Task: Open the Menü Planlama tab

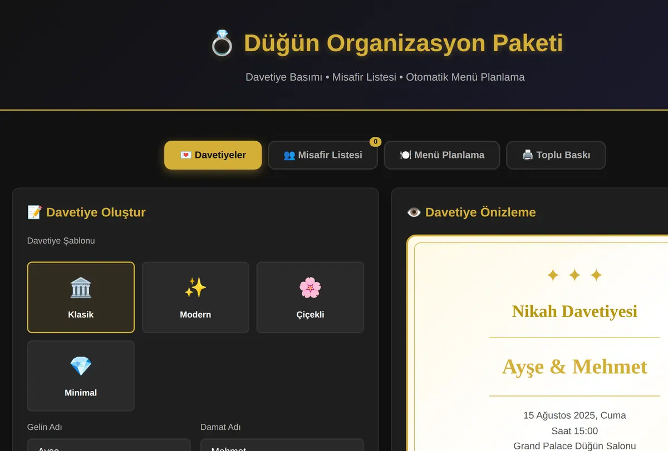Action: pos(442,155)
